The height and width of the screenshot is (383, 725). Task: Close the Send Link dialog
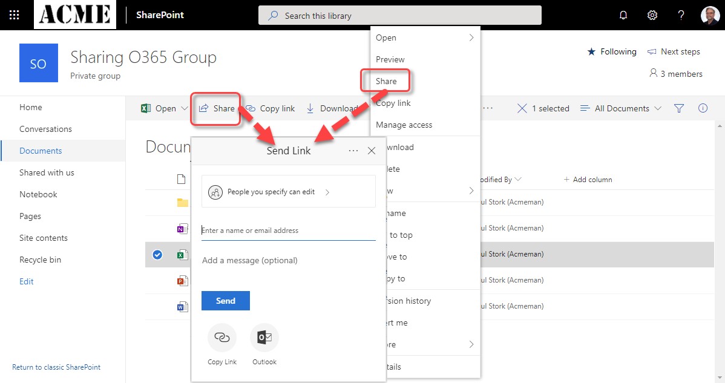pos(372,151)
